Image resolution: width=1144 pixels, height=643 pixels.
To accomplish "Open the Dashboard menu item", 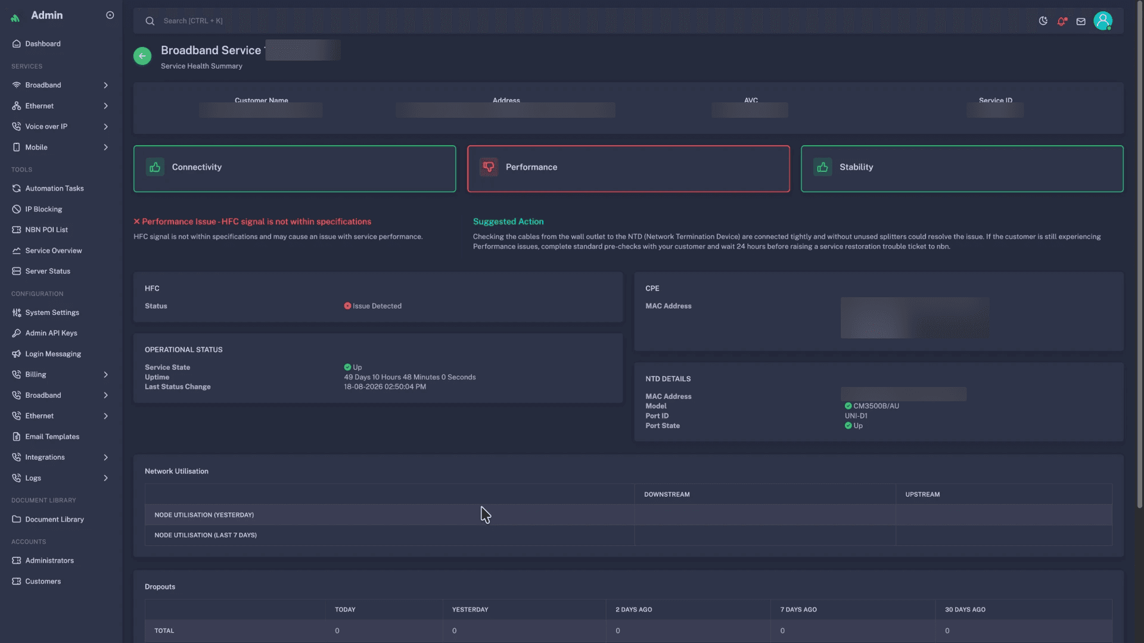I will click(61, 44).
